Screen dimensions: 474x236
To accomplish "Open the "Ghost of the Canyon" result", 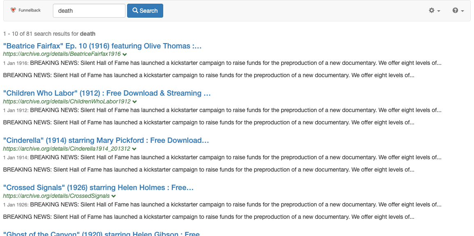I will (x=101, y=234).
